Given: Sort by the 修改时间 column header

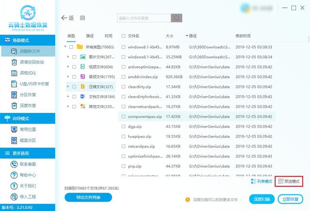Looking at the screenshot, I should point(243,36).
